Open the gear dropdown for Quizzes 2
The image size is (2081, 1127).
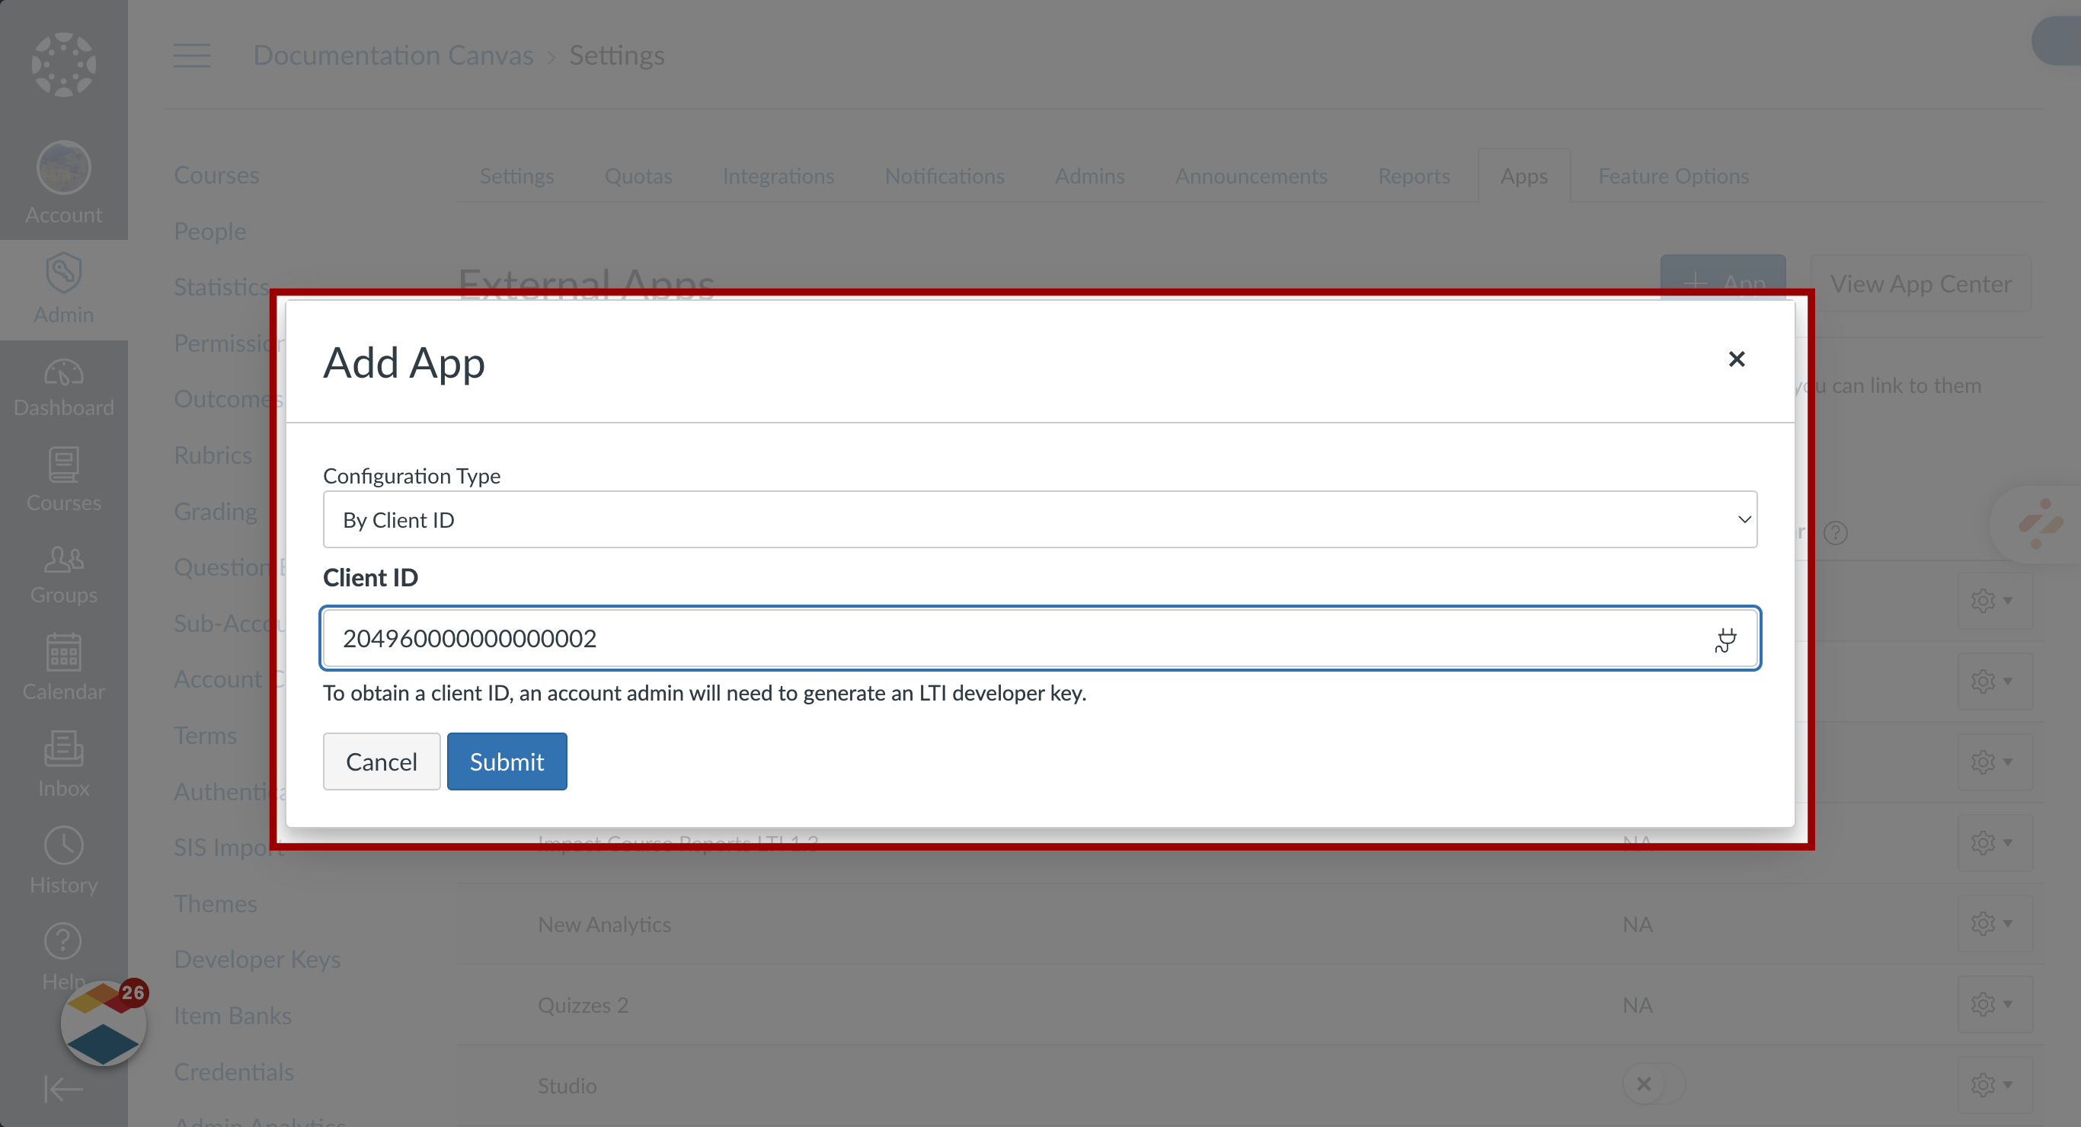[x=1992, y=1004]
